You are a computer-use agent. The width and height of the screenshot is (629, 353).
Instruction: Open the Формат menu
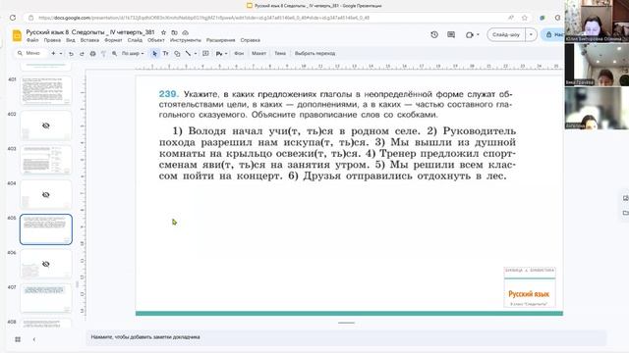pyautogui.click(x=113, y=40)
